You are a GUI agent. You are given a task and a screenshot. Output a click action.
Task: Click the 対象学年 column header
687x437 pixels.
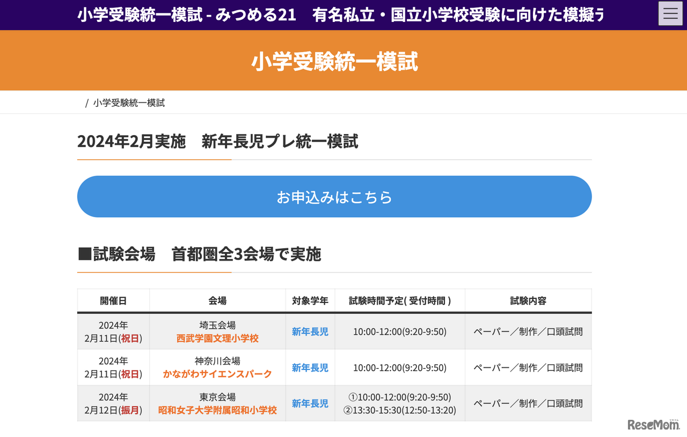point(310,301)
